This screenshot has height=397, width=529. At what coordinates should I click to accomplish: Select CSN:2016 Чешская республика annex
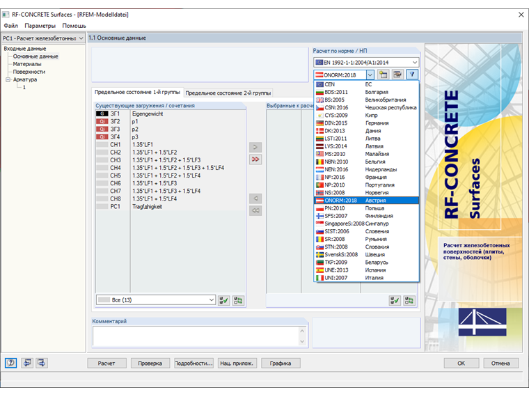366,108
